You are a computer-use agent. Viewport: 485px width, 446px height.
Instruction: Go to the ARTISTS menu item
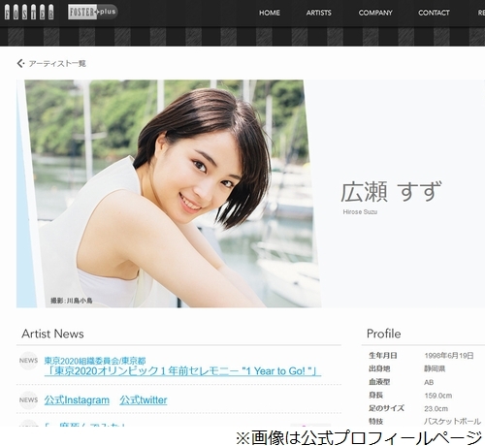pyautogui.click(x=319, y=13)
